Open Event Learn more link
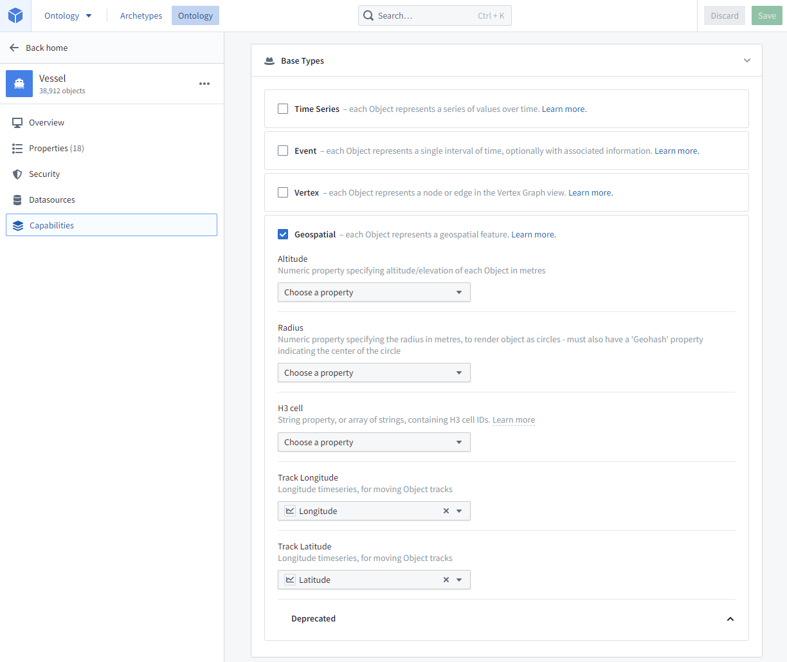The height and width of the screenshot is (662, 787). coord(676,151)
